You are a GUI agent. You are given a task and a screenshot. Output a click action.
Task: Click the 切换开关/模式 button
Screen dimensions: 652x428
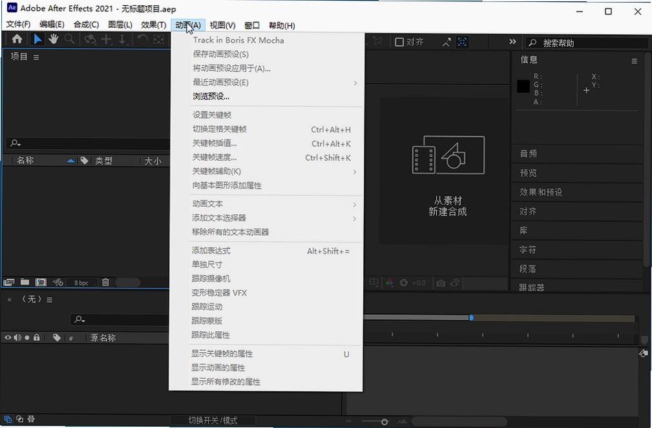tap(213, 420)
